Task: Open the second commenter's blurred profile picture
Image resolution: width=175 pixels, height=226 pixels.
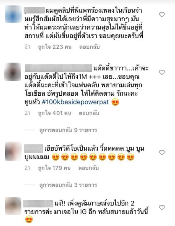Action: point(12,72)
